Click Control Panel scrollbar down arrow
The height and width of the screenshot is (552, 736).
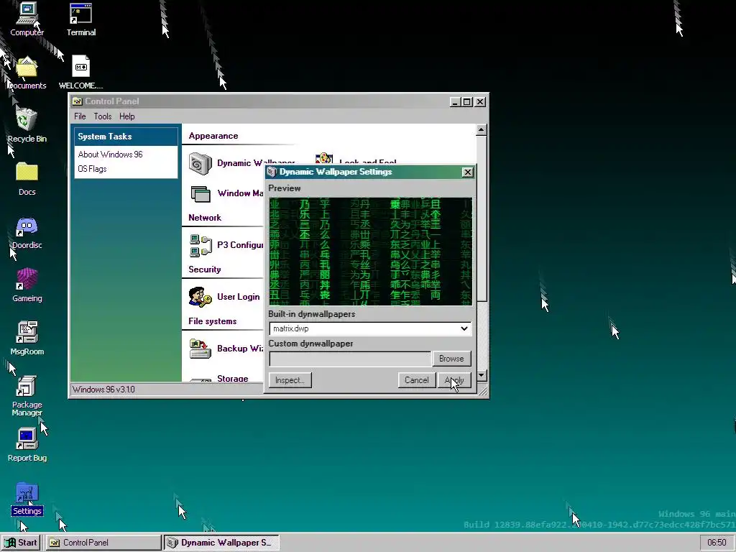click(x=481, y=375)
